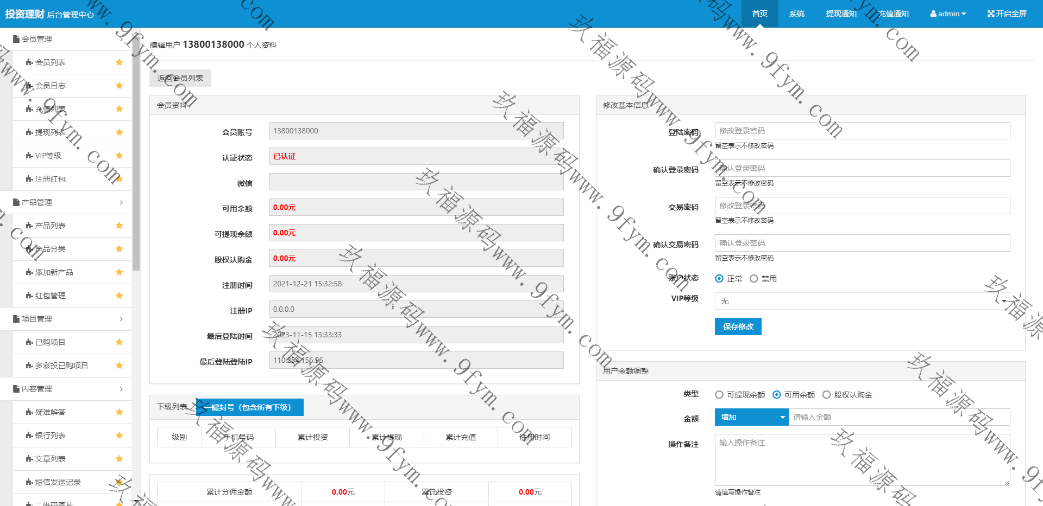Screen dimensions: 1043x506
Task: Click the puzzle icon before 会员日志
Action: click(29, 86)
